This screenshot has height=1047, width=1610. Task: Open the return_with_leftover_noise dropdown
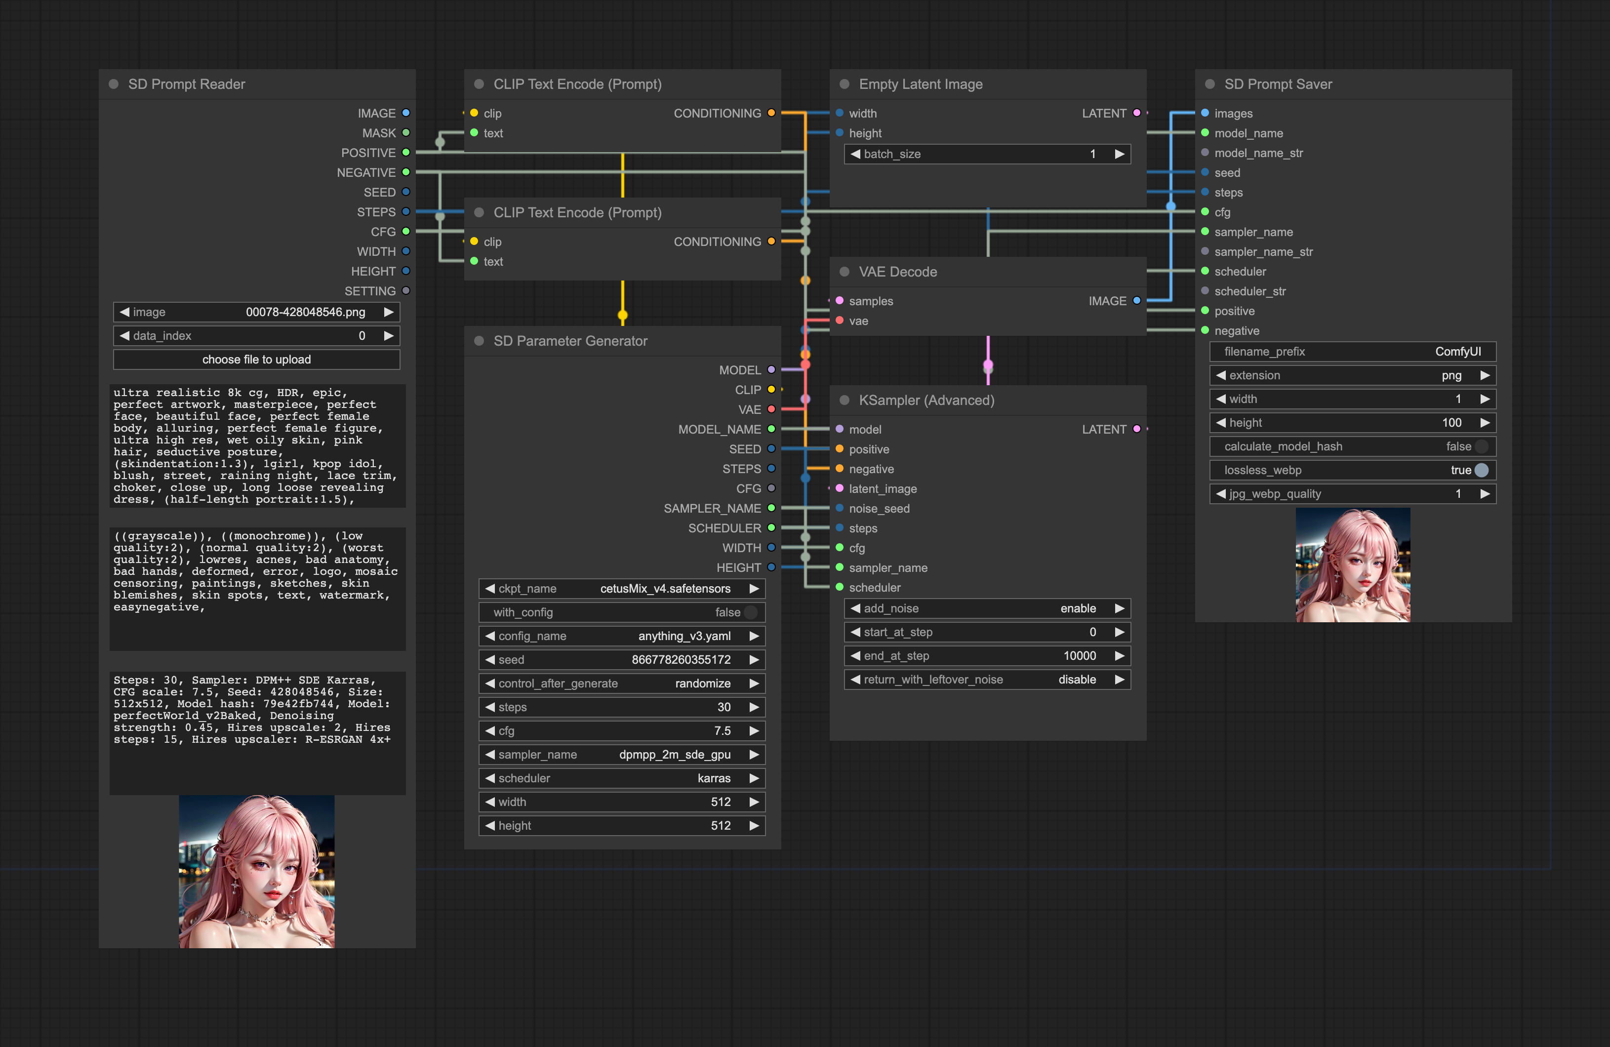tap(987, 679)
